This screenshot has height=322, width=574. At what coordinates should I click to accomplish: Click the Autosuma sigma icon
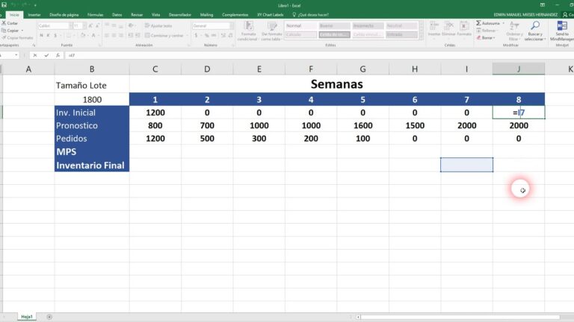pyautogui.click(x=478, y=23)
